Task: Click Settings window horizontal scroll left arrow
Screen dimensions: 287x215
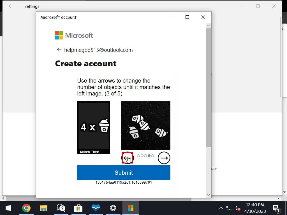Action: 3,198
